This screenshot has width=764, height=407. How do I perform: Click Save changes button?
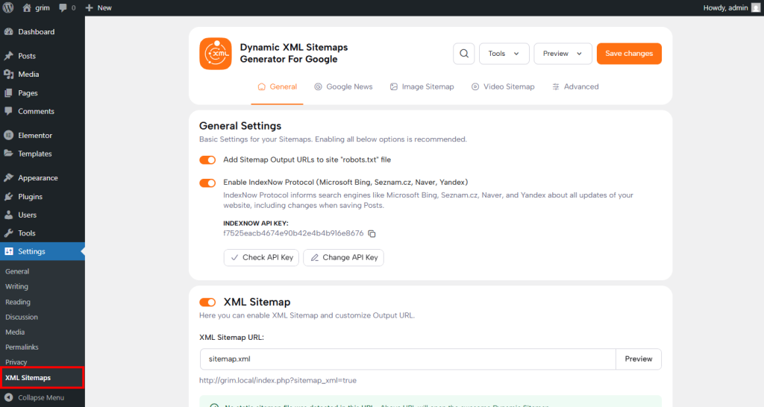tap(629, 54)
